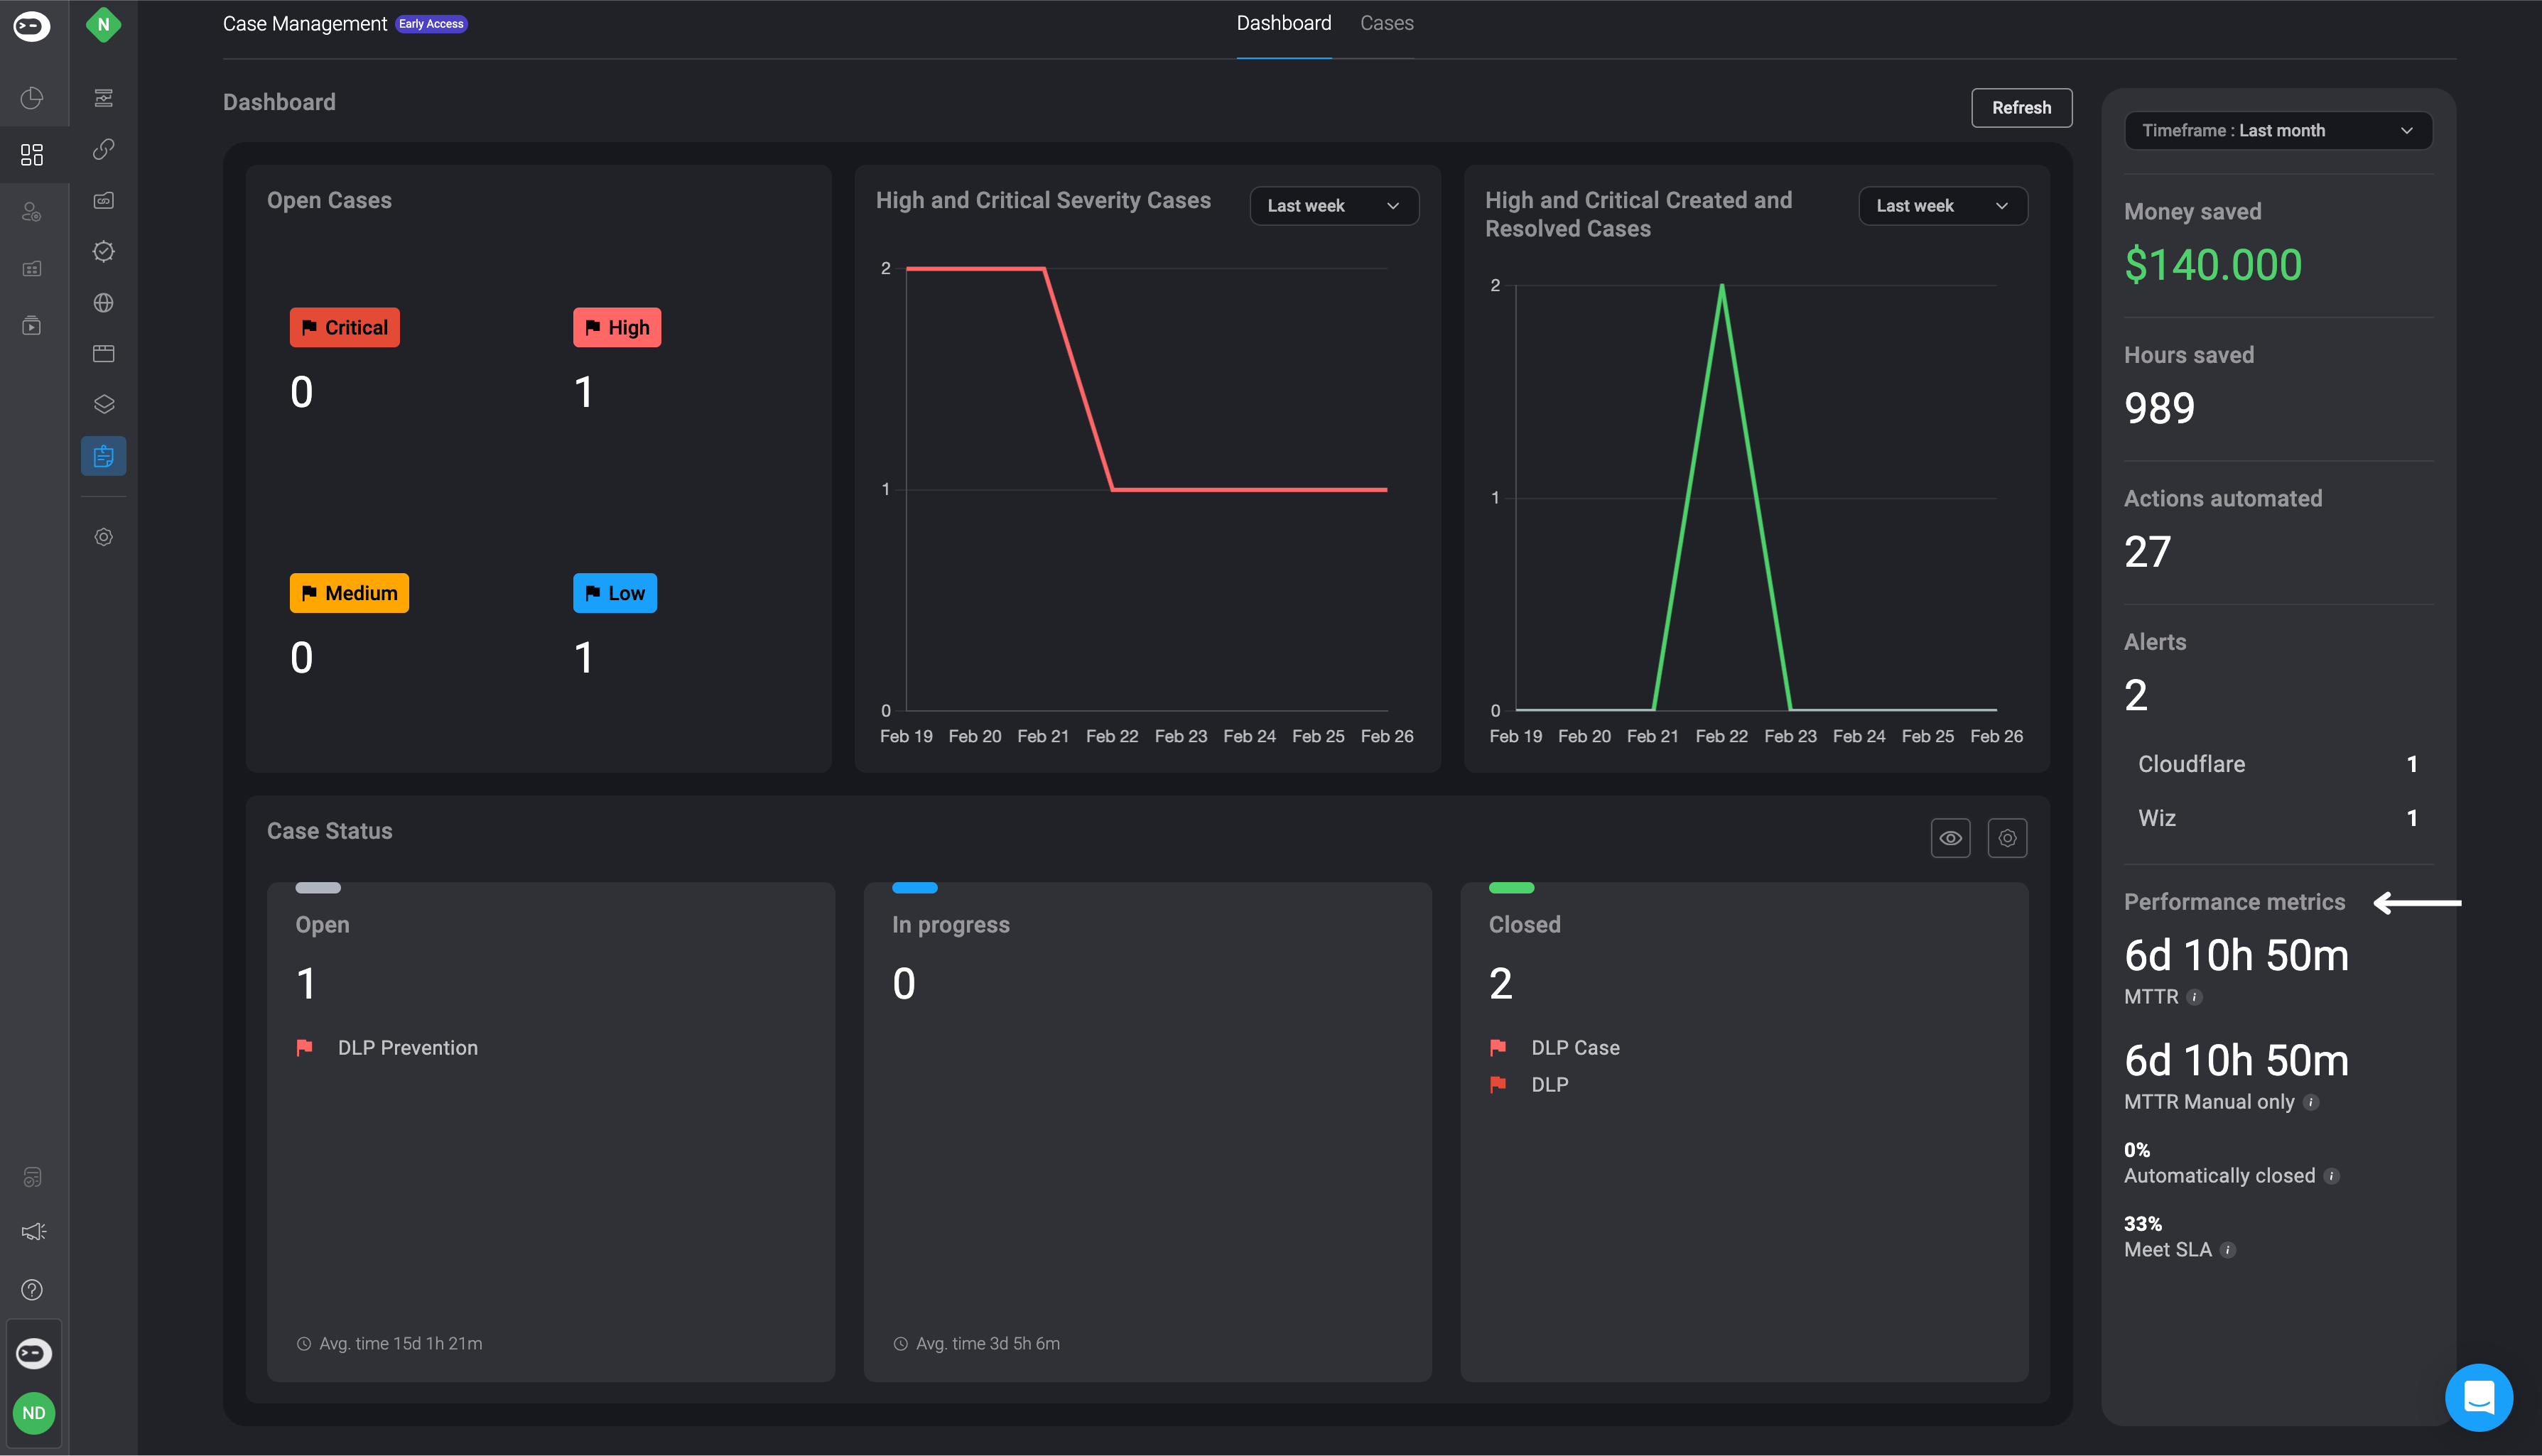Select the High severity tag
Image resolution: width=2542 pixels, height=1456 pixels.
tap(616, 328)
